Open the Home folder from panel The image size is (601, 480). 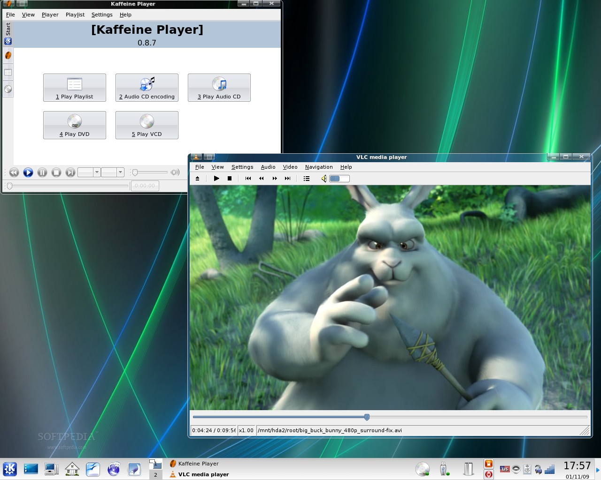72,469
